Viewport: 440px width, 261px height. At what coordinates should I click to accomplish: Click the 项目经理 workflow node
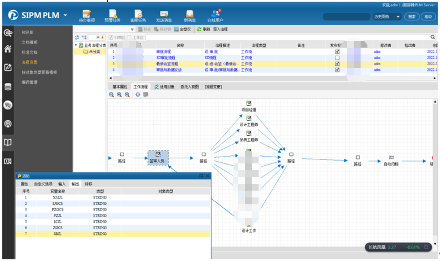(x=248, y=104)
